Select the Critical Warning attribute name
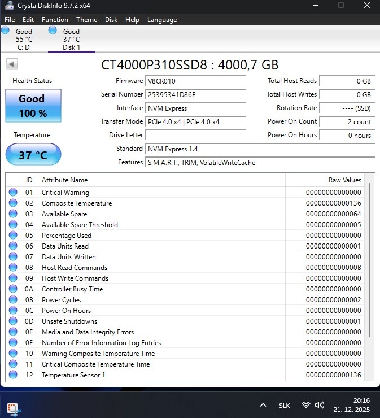 click(x=65, y=193)
